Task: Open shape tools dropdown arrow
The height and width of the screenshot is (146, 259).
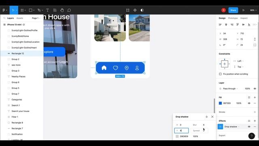Action: pos(34,10)
